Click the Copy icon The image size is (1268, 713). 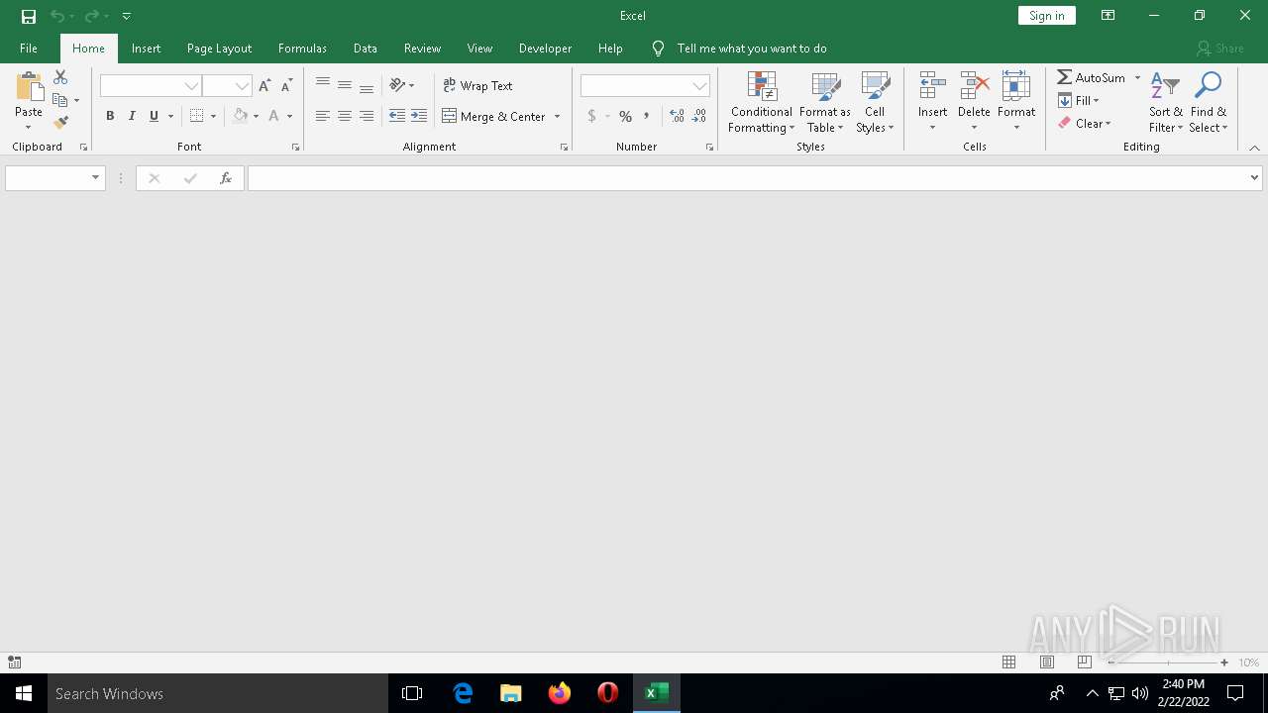[60, 100]
